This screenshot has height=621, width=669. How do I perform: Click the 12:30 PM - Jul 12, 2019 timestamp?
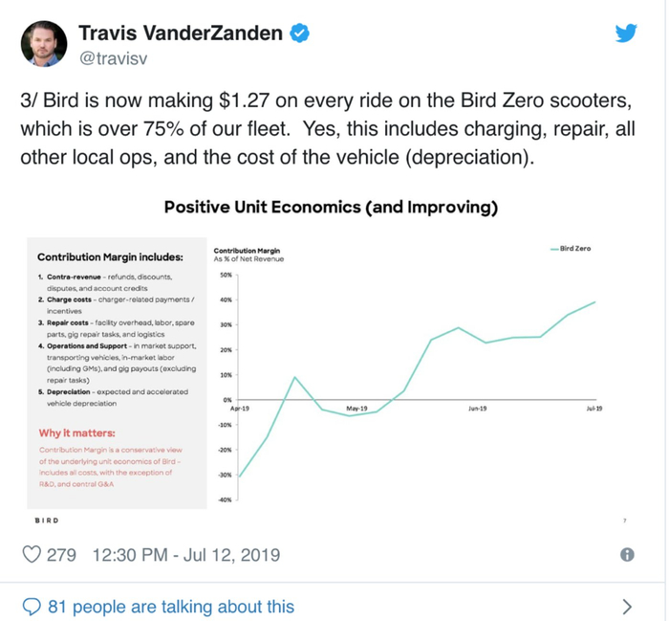click(x=186, y=554)
